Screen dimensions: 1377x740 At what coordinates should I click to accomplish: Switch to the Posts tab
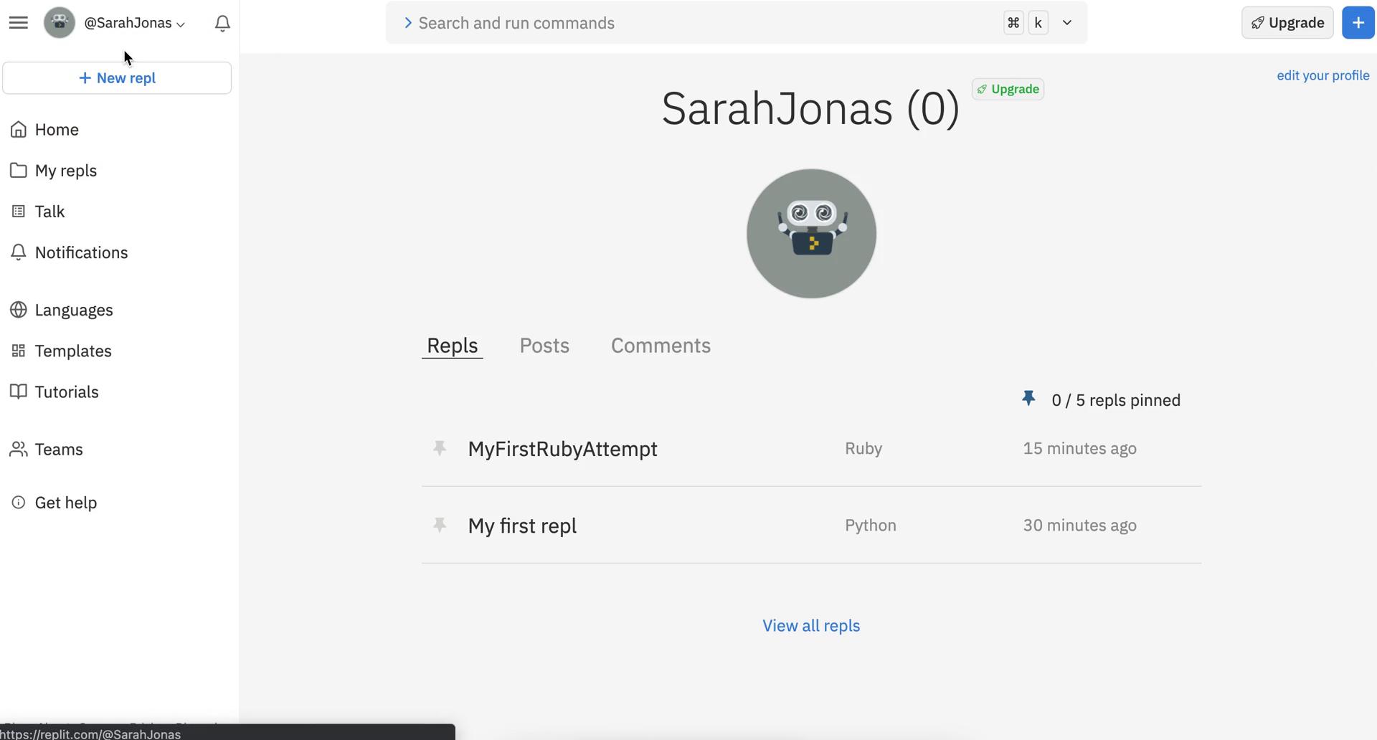544,346
